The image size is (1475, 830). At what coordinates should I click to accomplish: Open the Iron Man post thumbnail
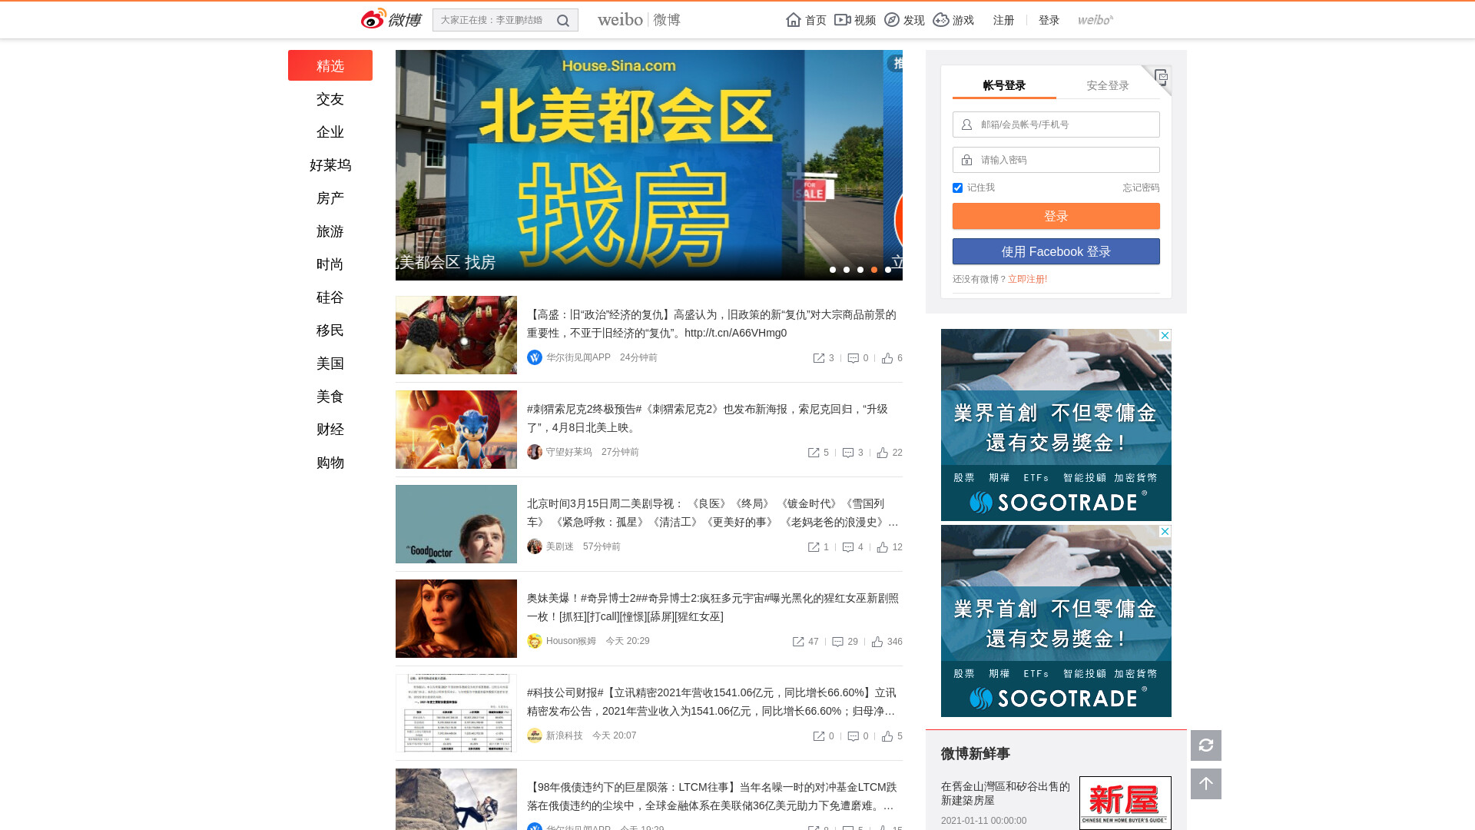[456, 335]
